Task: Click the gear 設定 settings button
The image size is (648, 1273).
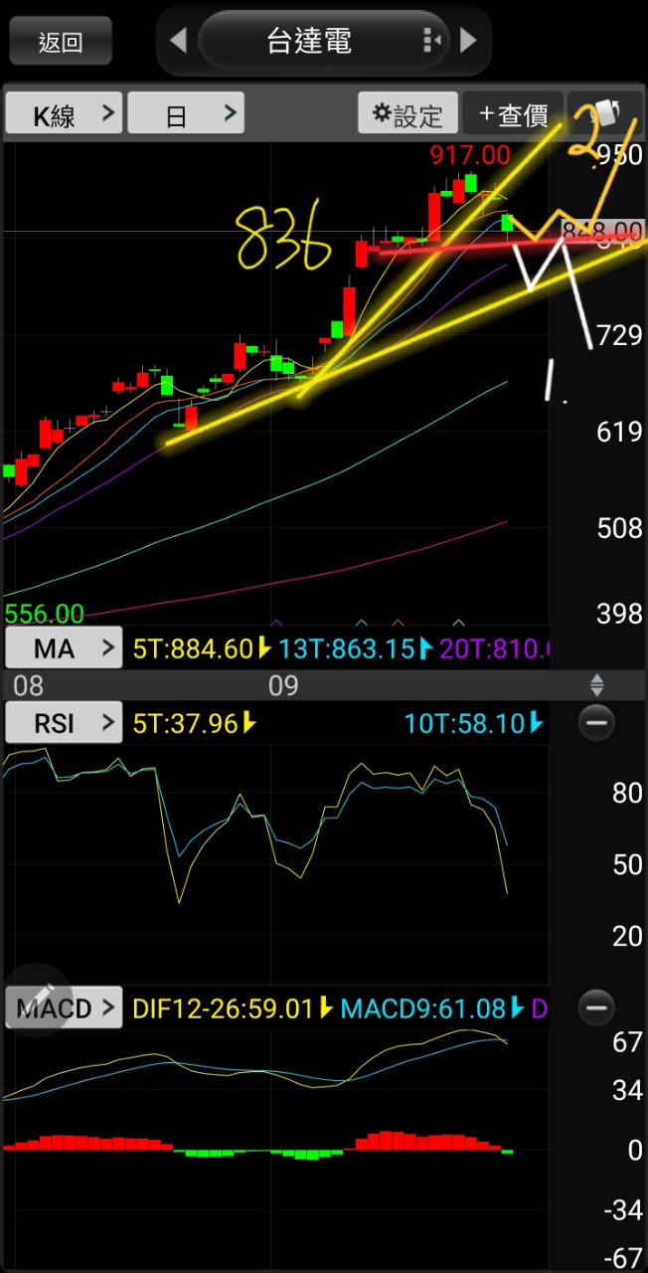Action: (407, 114)
